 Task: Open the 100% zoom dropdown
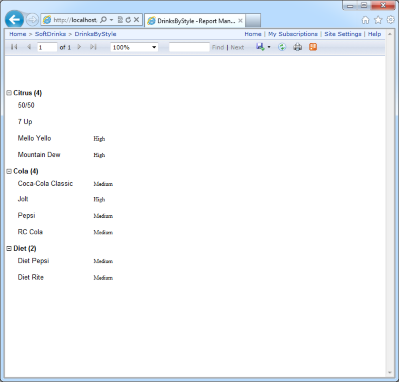coord(134,47)
